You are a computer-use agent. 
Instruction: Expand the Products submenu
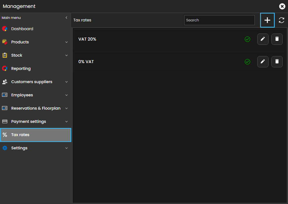(x=67, y=42)
